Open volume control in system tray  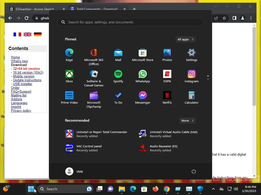click(x=236, y=189)
